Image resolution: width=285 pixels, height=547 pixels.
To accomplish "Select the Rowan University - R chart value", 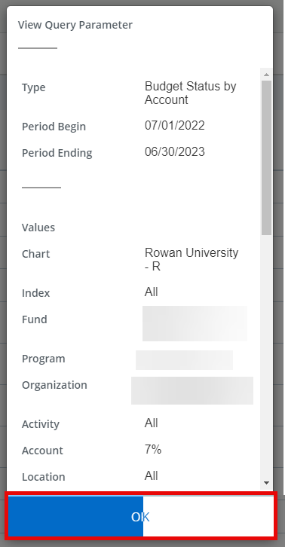I will coord(192,259).
